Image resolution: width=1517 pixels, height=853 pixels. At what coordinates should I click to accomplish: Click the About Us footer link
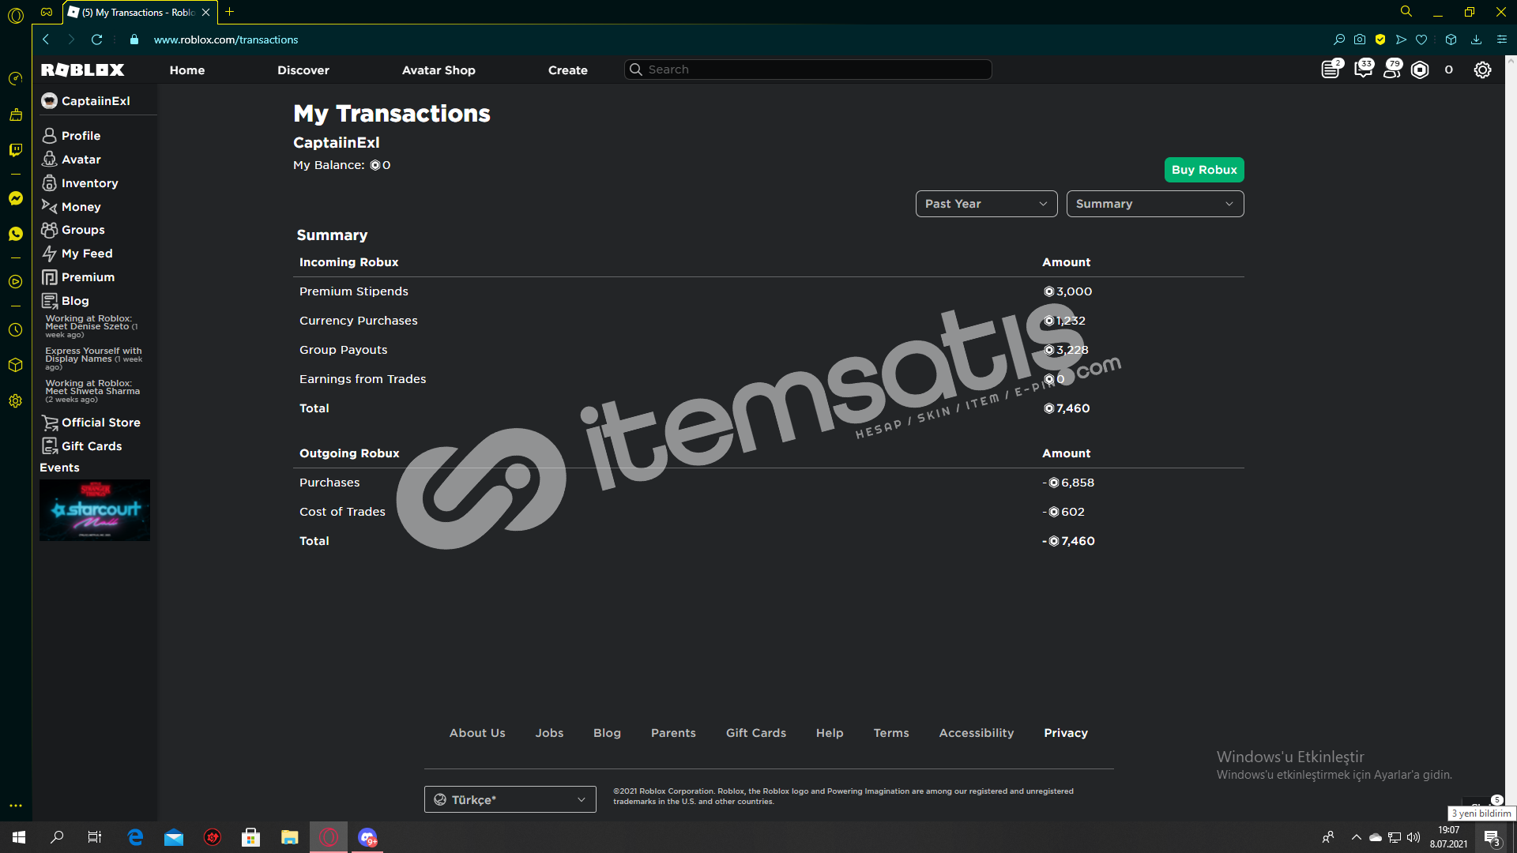pos(477,733)
